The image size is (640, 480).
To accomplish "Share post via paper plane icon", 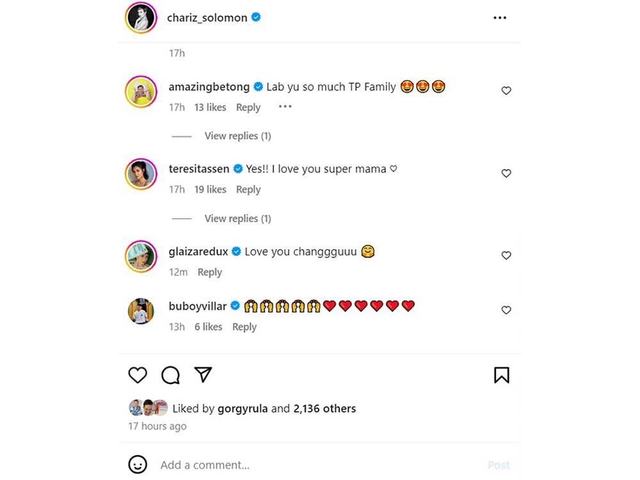I will [x=203, y=374].
